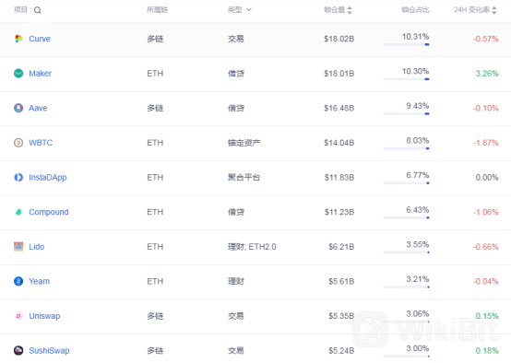Image resolution: width=511 pixels, height=363 pixels.
Task: Click the Curve rainbow logo icon
Action: tap(18, 39)
